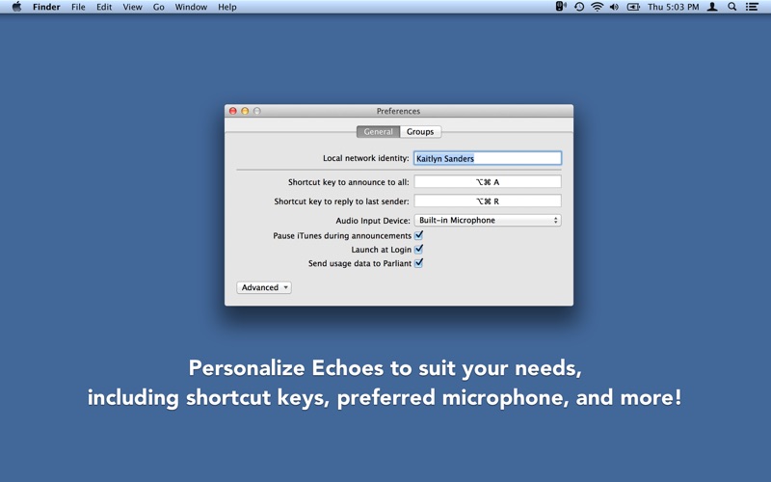Open the Edit menu
Image resolution: width=771 pixels, height=482 pixels.
coord(104,7)
